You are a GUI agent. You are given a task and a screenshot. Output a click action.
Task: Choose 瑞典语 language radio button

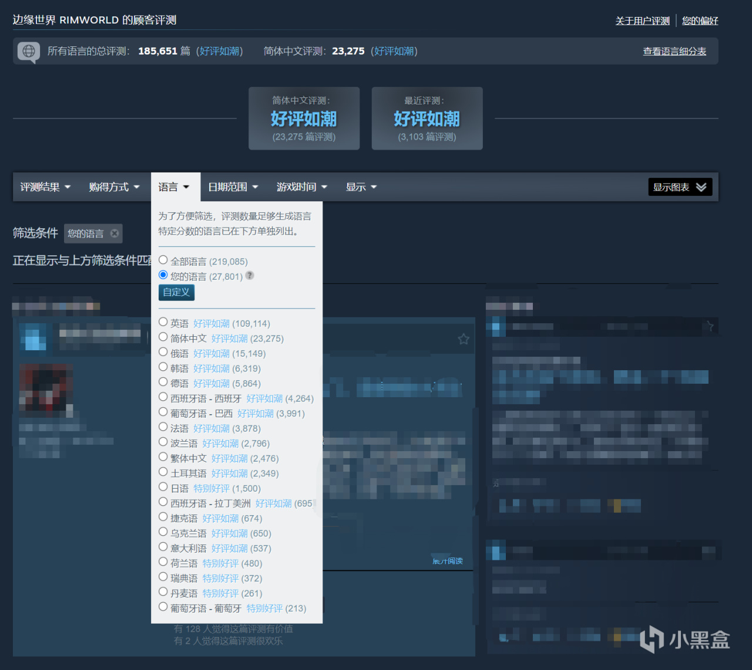tap(163, 577)
